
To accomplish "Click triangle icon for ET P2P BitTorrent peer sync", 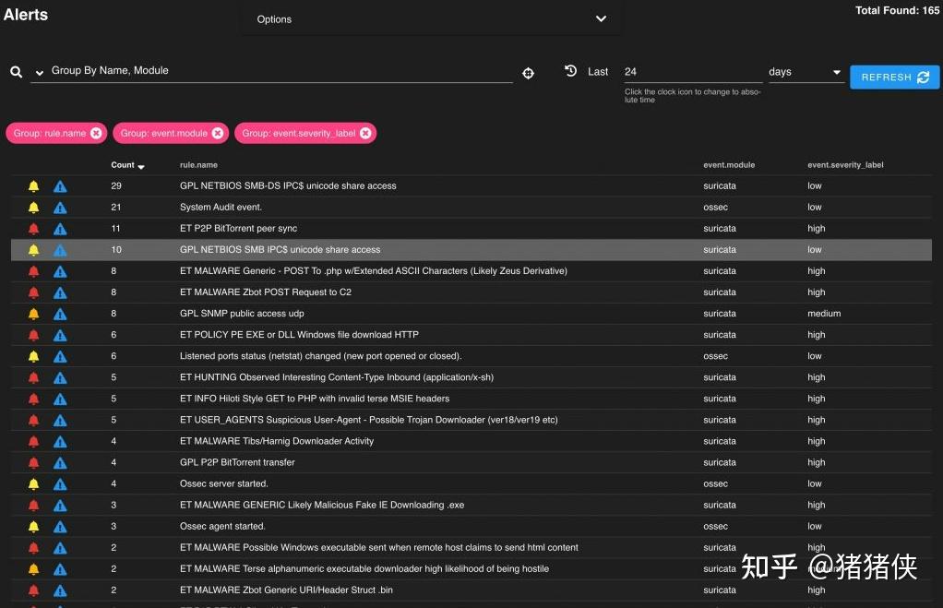I will coord(60,229).
